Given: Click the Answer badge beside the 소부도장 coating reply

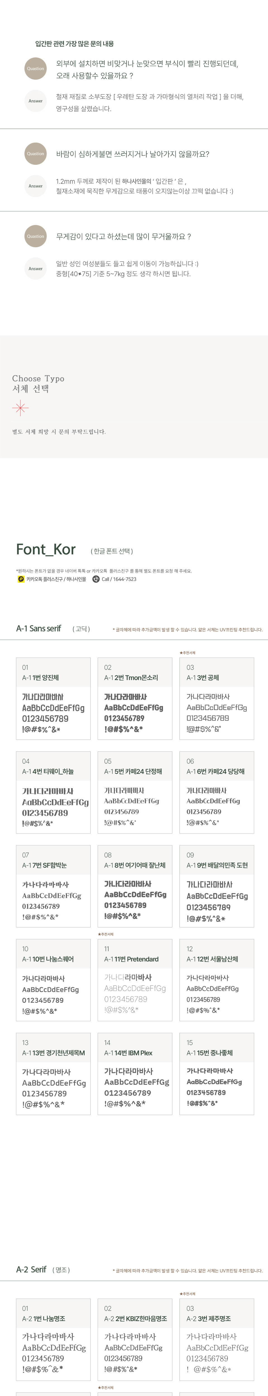Looking at the screenshot, I should [x=36, y=101].
